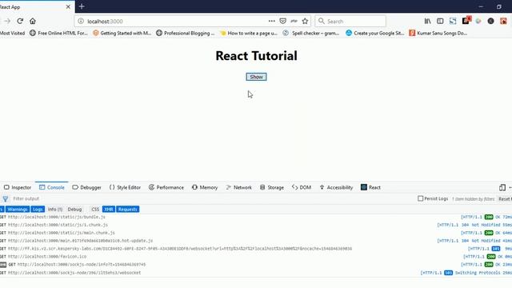Save page to Pocket icon
This screenshot has width=512, height=288.
coord(282,22)
